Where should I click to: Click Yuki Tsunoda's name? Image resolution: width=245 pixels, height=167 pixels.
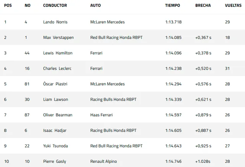point(56,146)
